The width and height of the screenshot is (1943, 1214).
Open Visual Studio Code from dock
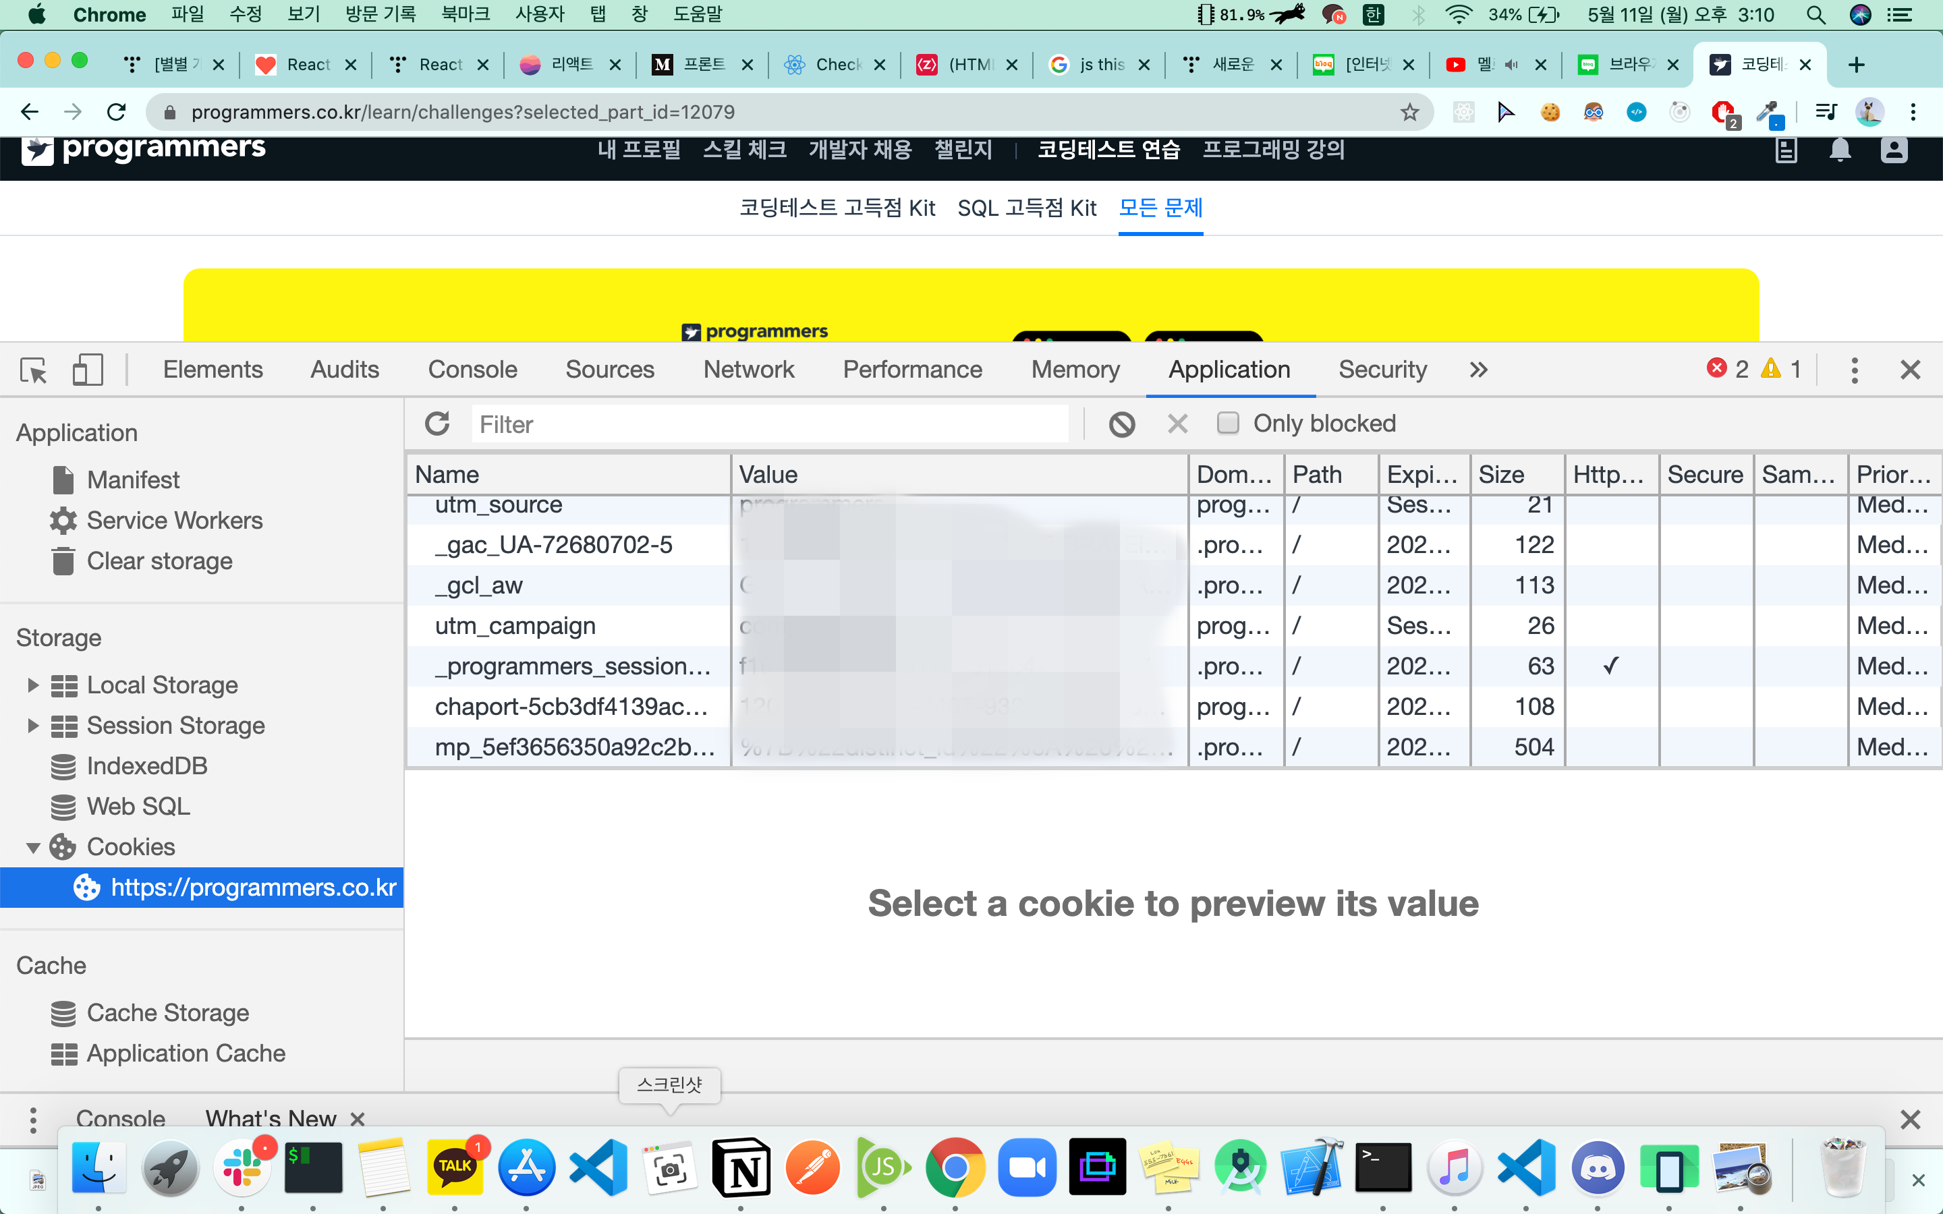598,1168
